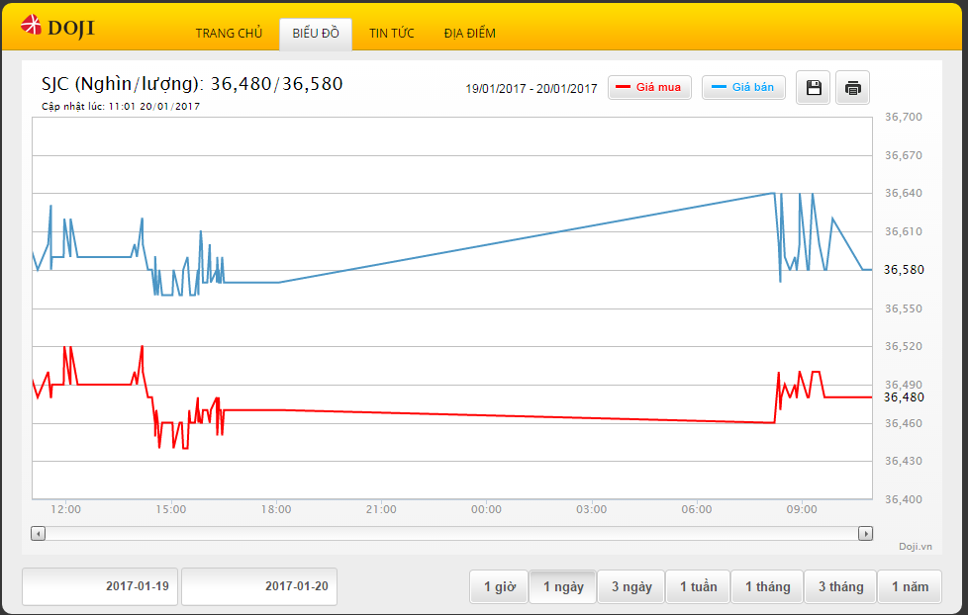
Task: Click the 36,700 axis label
Action: coord(904,117)
